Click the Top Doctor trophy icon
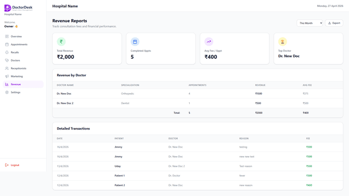This screenshot has height=196, width=349. click(282, 41)
